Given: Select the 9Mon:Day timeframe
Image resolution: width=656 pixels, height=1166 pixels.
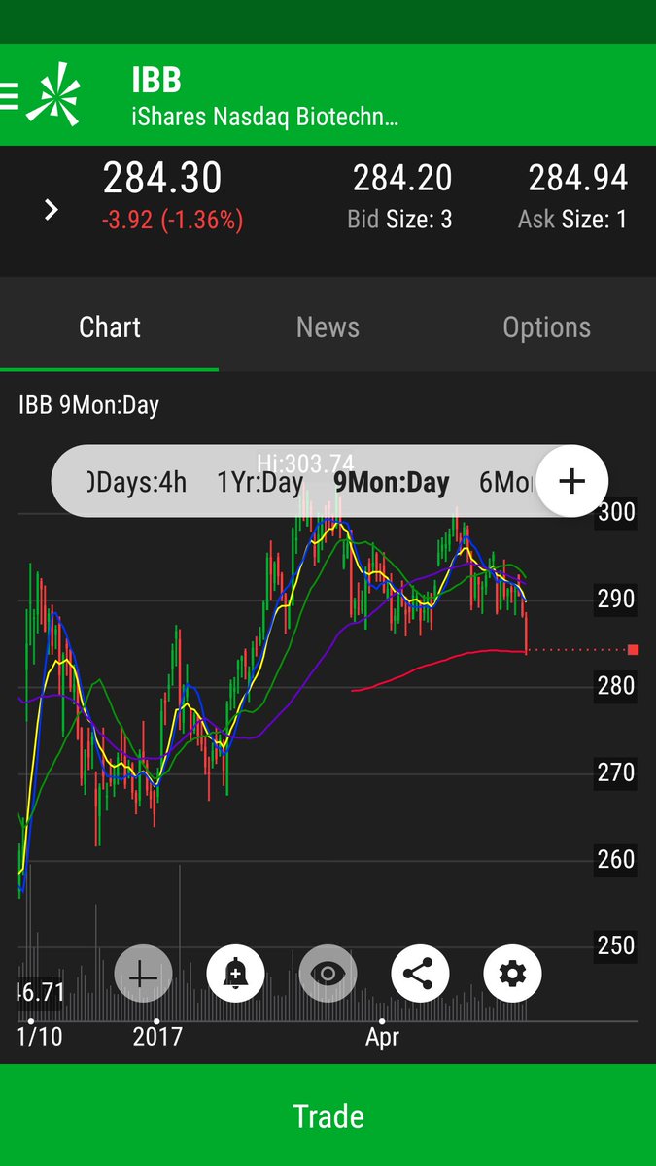Looking at the screenshot, I should point(391,482).
